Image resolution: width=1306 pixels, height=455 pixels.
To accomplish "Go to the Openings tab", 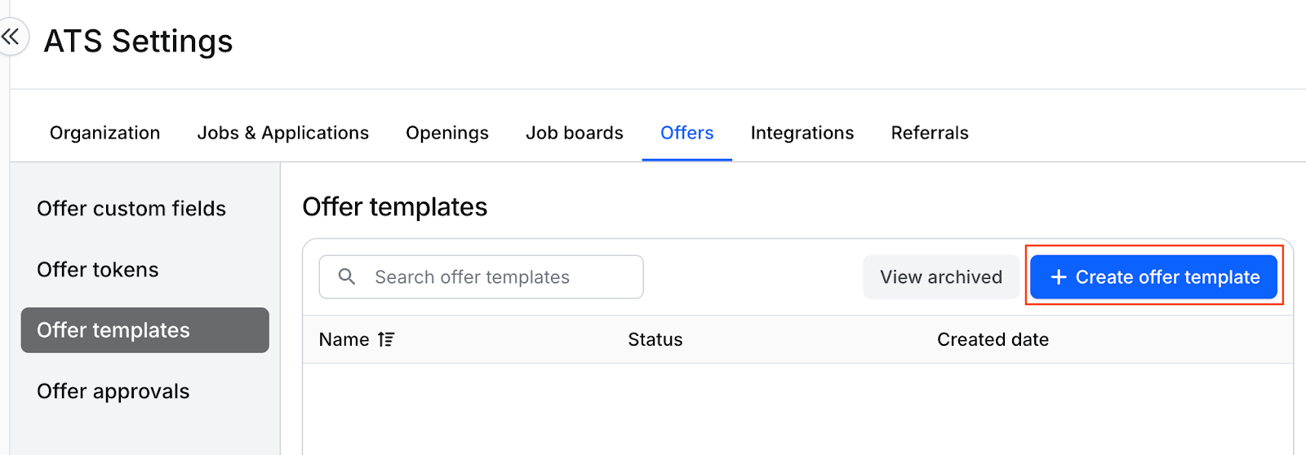I will [x=447, y=133].
